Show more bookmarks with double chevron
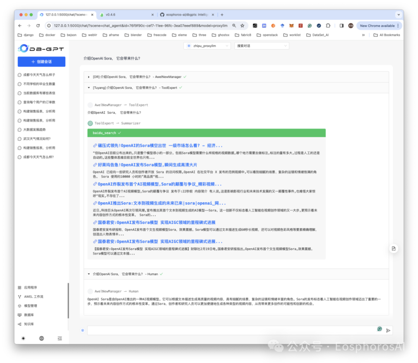The width and height of the screenshot is (418, 363). [363, 35]
